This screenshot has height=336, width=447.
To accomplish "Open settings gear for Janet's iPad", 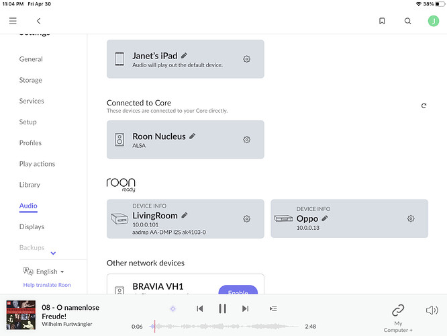I will pyautogui.click(x=246, y=59).
